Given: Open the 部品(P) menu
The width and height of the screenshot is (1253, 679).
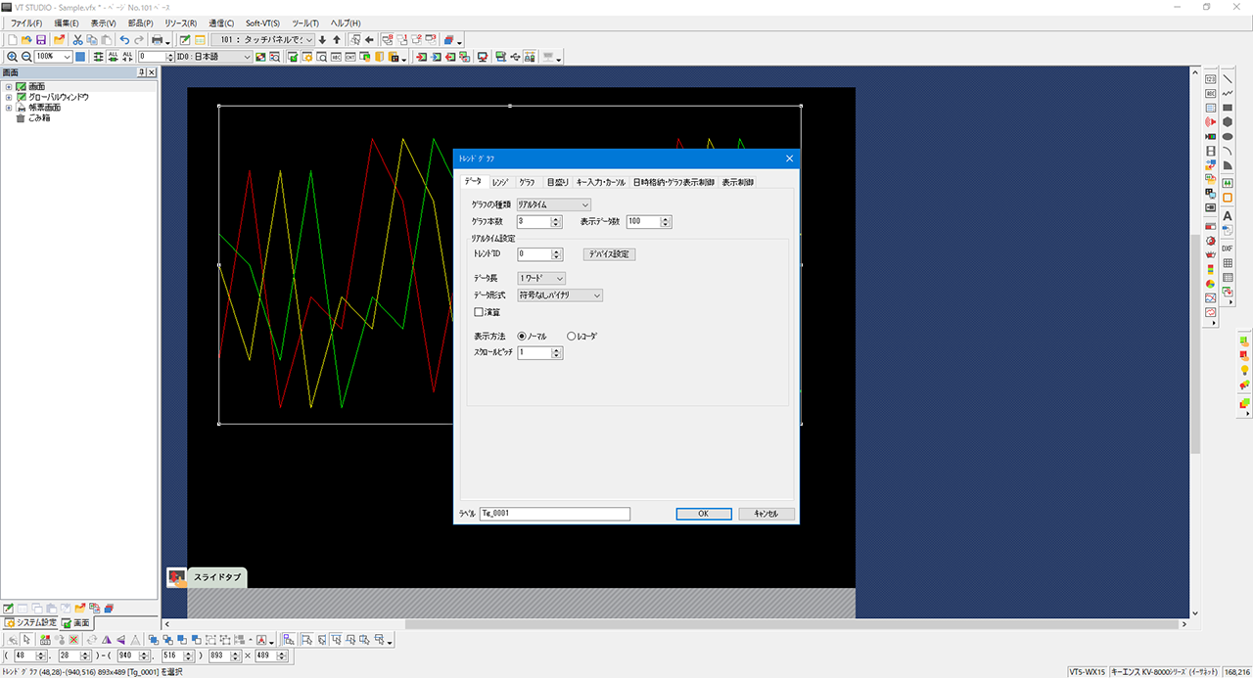Looking at the screenshot, I should (141, 23).
